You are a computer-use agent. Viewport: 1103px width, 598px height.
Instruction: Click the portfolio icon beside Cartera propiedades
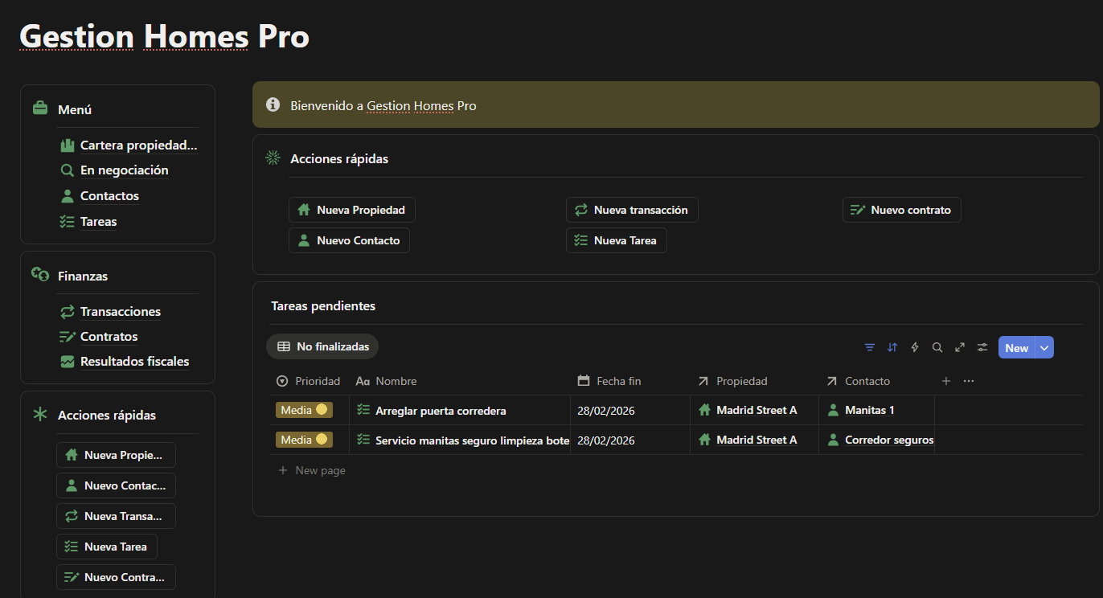point(67,145)
